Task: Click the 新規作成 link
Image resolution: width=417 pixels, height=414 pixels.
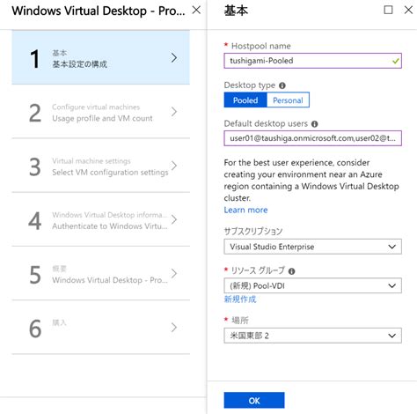Action: 240,299
